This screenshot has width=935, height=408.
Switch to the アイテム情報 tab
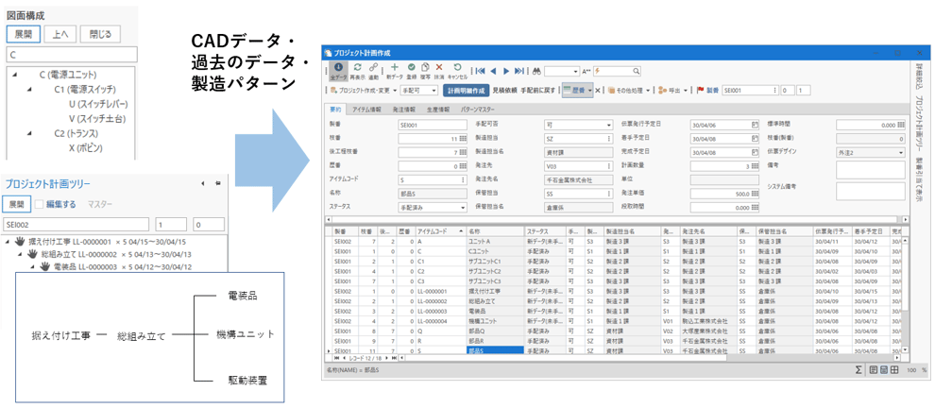click(366, 110)
